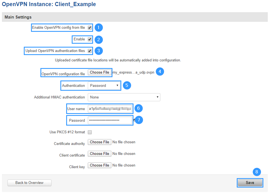Click the step 6 badge beside User name

(138, 108)
